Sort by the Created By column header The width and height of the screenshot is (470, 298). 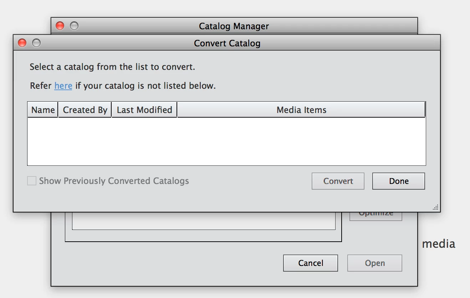[85, 110]
